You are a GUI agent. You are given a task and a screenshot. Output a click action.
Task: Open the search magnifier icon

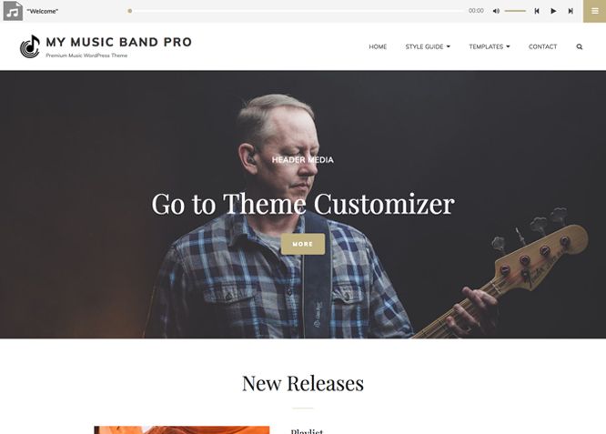click(x=580, y=46)
